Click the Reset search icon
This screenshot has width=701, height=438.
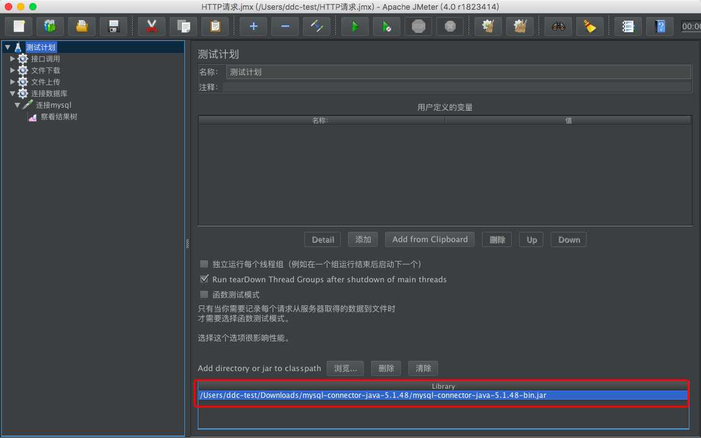click(590, 26)
